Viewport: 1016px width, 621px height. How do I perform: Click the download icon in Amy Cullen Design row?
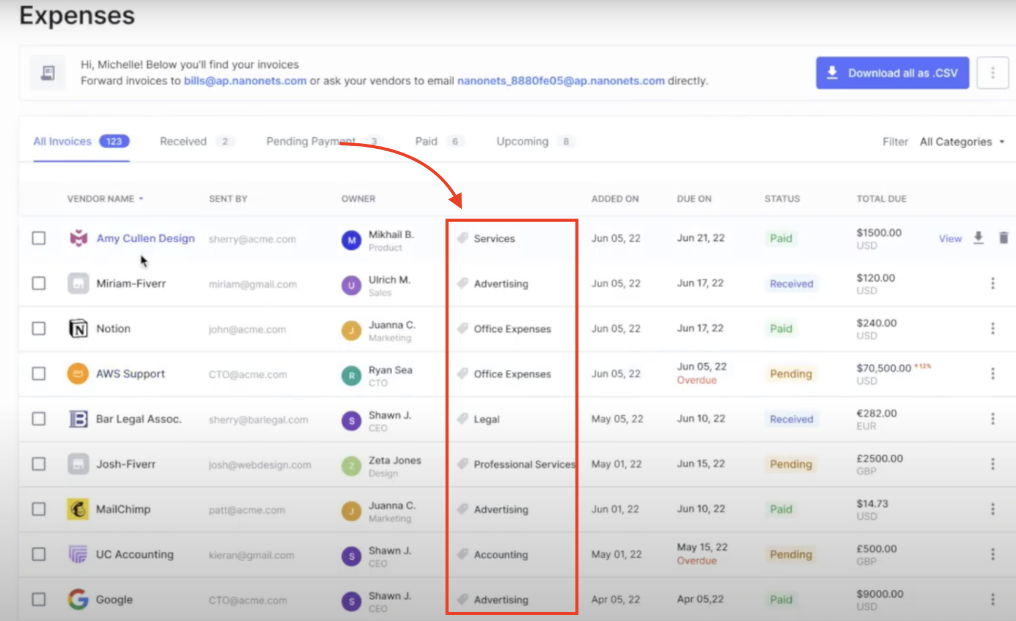tap(978, 238)
